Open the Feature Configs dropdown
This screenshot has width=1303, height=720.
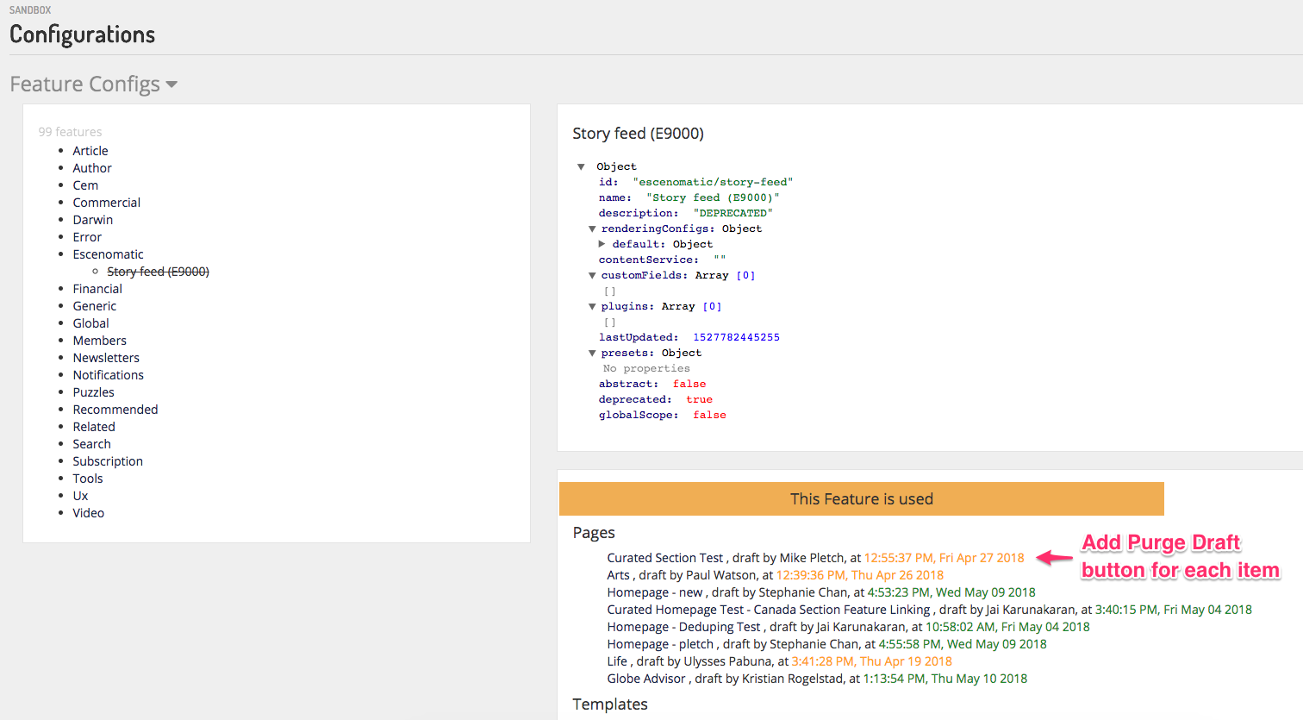click(93, 84)
